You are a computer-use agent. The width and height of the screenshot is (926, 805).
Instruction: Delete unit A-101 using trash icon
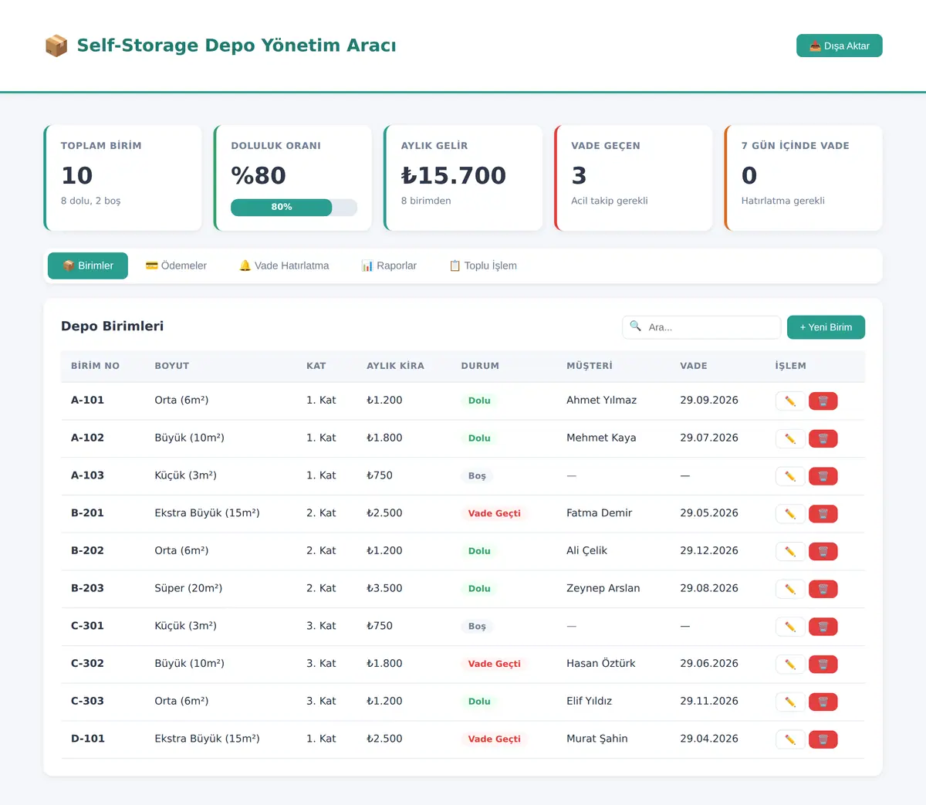pos(823,401)
